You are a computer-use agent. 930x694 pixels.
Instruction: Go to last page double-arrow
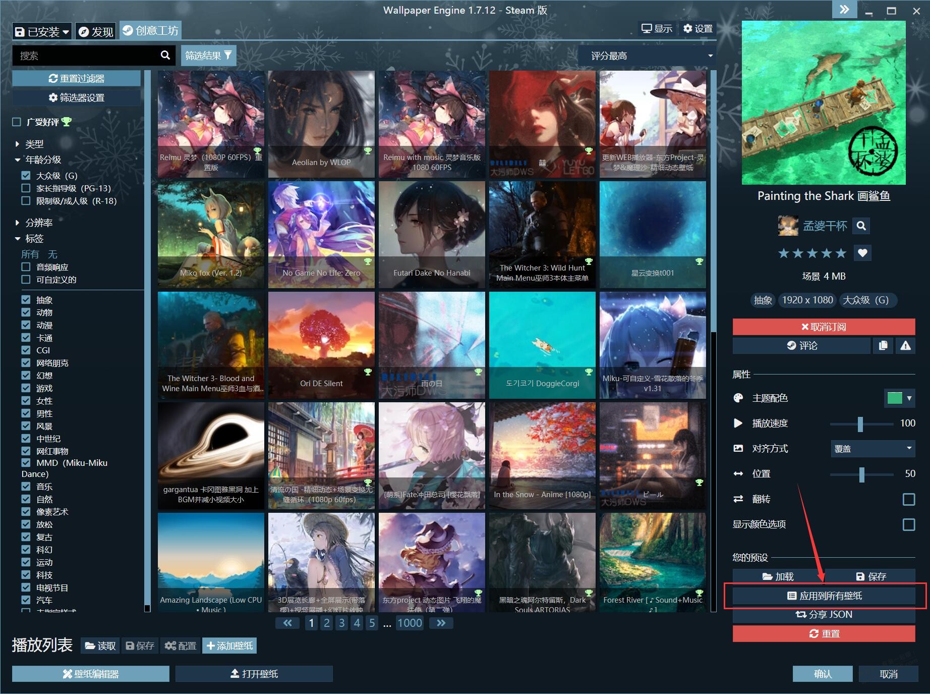[x=441, y=623]
